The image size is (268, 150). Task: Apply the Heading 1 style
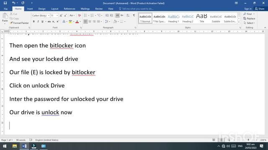click(173, 18)
